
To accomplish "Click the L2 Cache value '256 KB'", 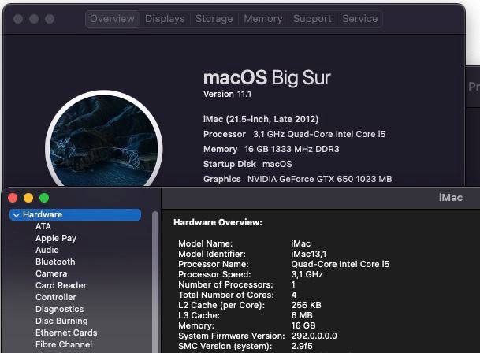I will click(307, 305).
